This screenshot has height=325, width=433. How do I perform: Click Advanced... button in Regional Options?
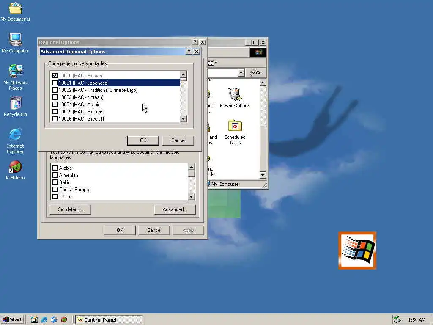click(175, 209)
